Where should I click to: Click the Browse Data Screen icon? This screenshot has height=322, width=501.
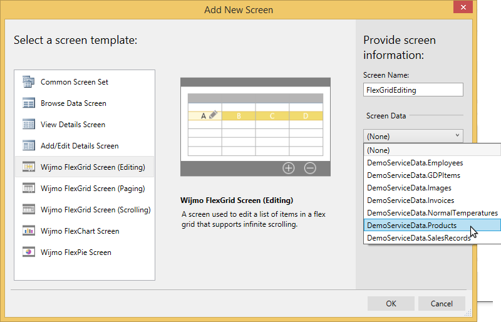(28, 103)
